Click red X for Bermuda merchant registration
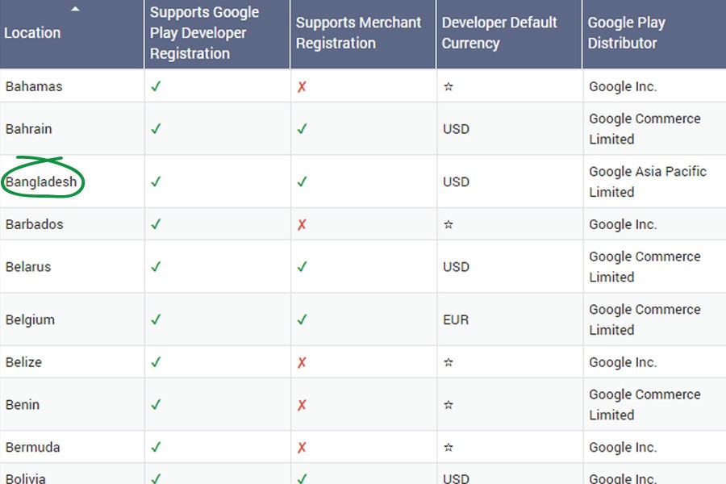 [x=302, y=447]
